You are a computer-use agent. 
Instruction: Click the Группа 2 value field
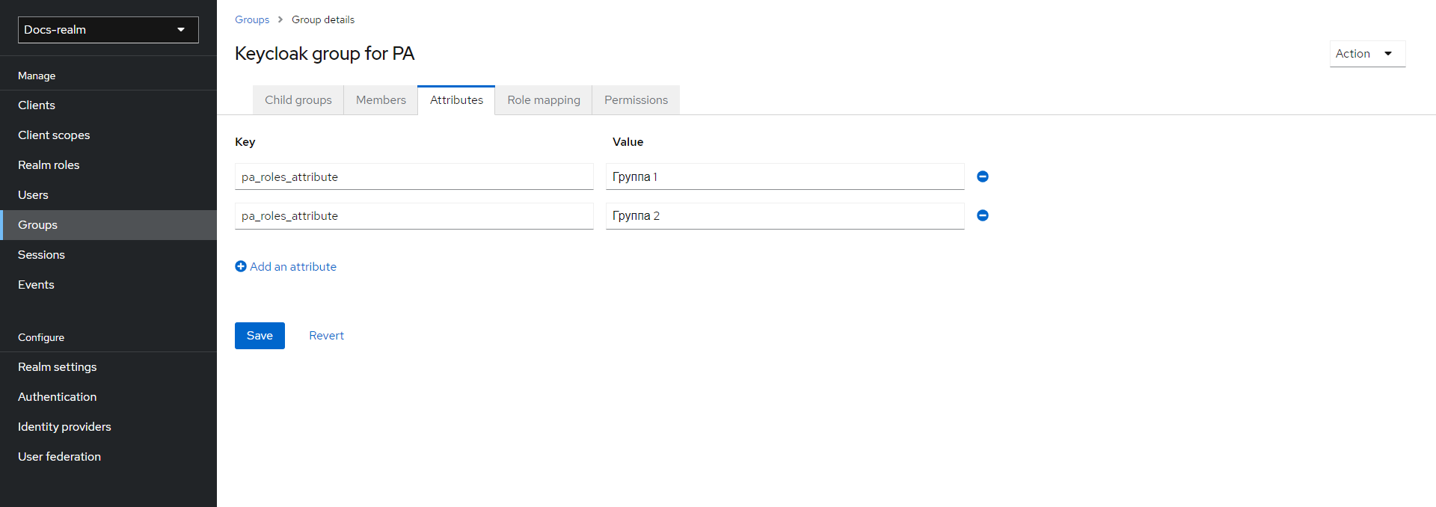pos(785,216)
